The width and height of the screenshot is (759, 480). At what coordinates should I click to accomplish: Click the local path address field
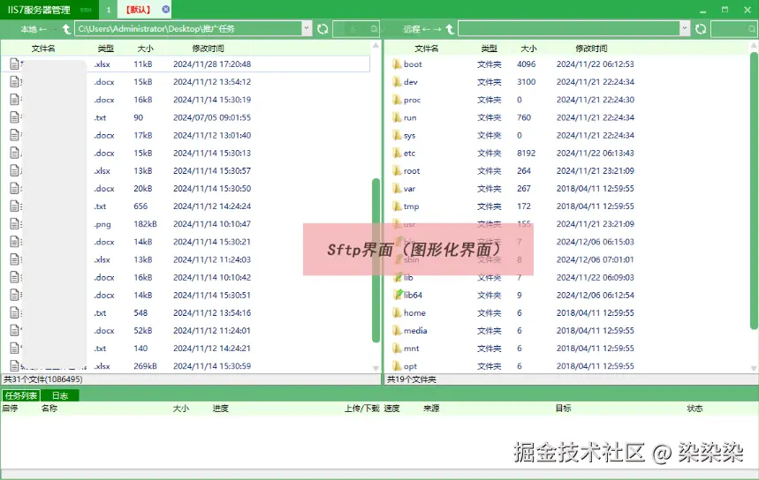point(189,29)
